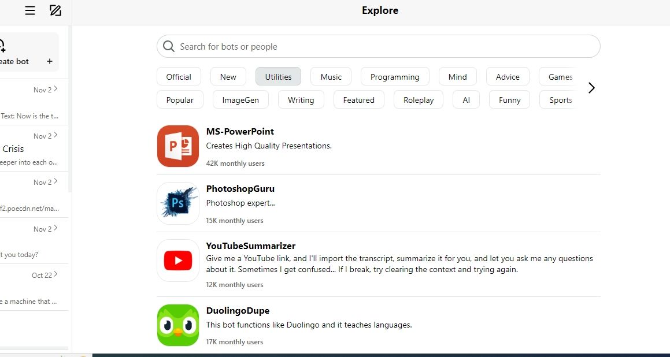Screen dimensions: 670x357
Task: Select the PhotoshopGuru Ps icon
Action: point(177,203)
